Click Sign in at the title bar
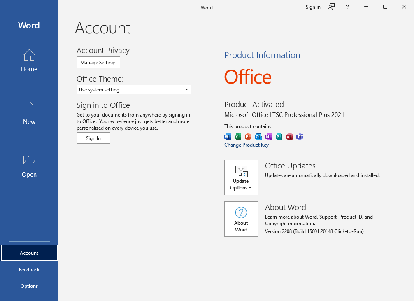The image size is (414, 301). click(x=313, y=7)
